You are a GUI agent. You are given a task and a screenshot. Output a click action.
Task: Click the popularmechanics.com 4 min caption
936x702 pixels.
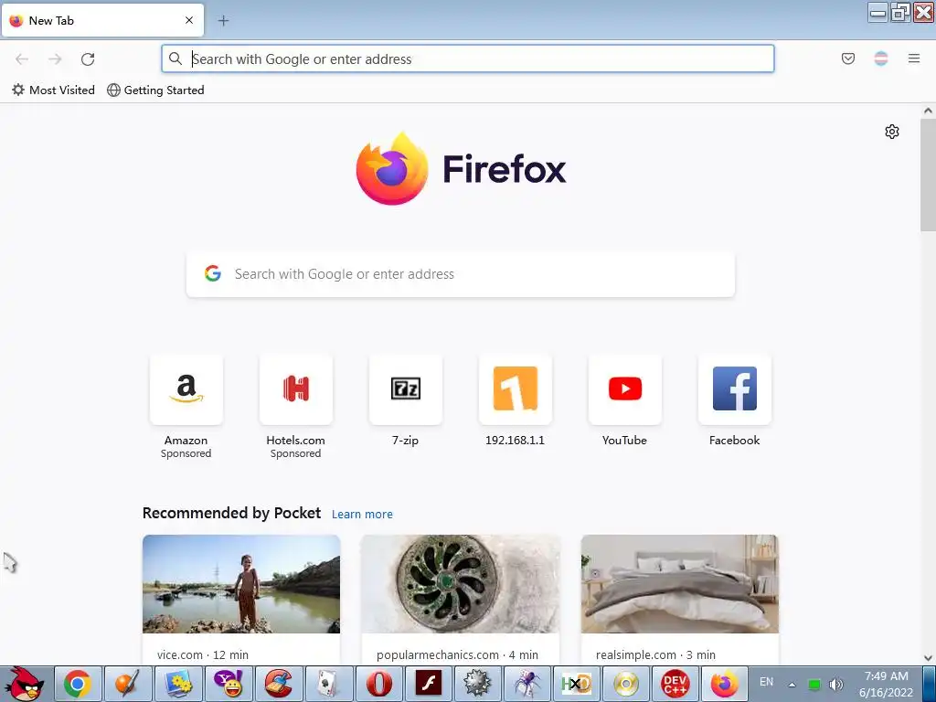457,654
